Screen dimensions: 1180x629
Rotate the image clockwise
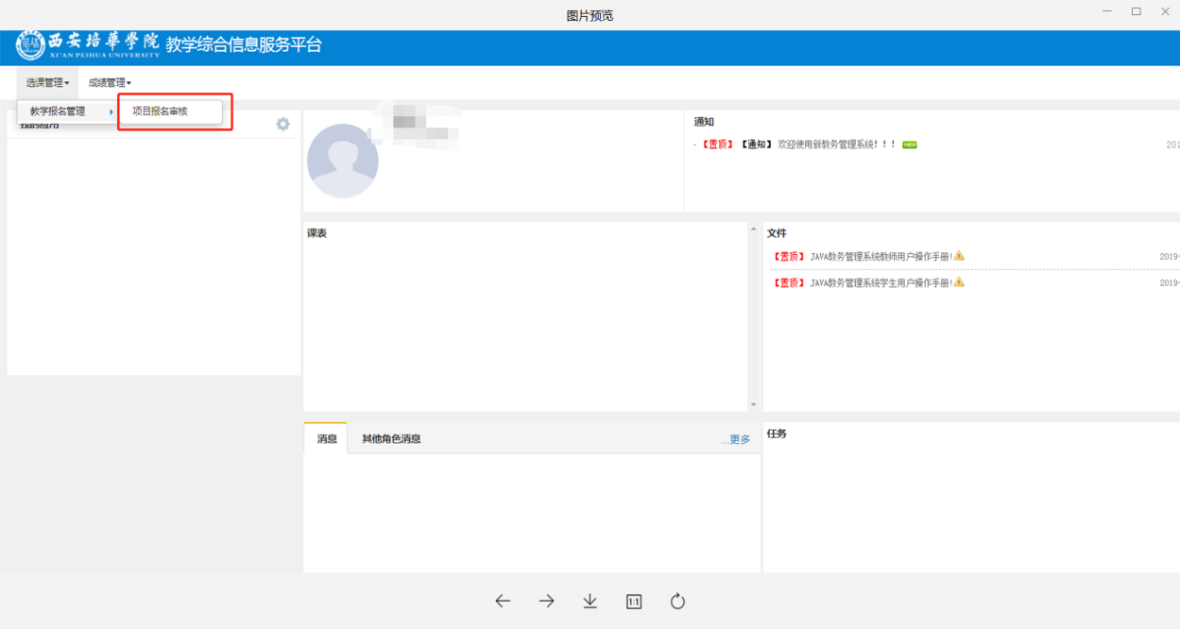[677, 602]
